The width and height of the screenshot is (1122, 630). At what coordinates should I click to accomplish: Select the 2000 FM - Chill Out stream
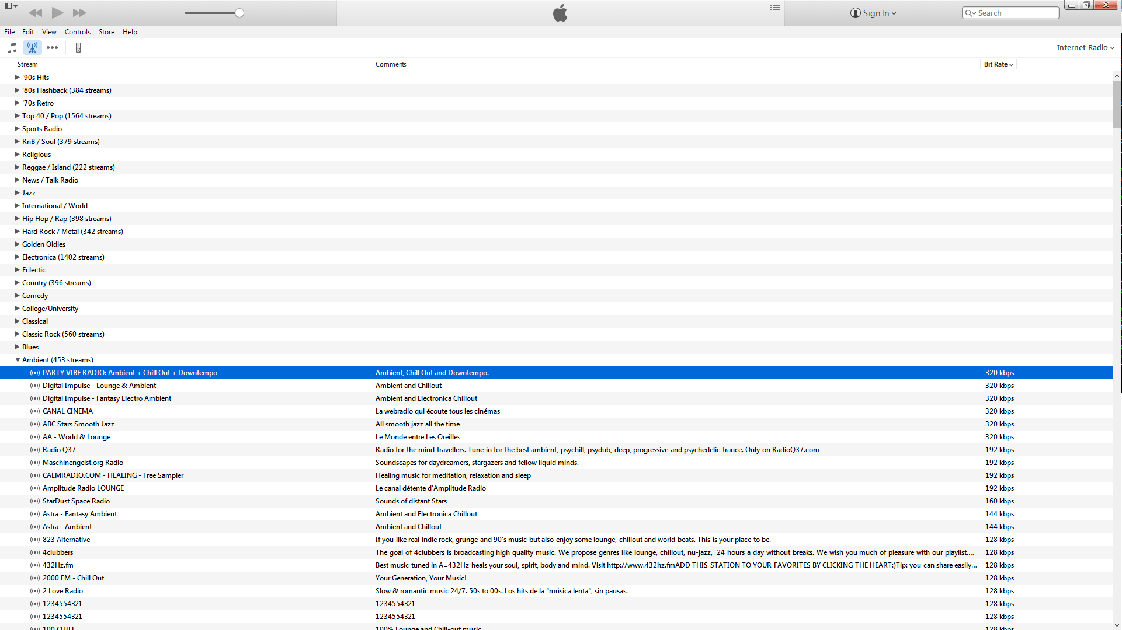(x=556, y=578)
